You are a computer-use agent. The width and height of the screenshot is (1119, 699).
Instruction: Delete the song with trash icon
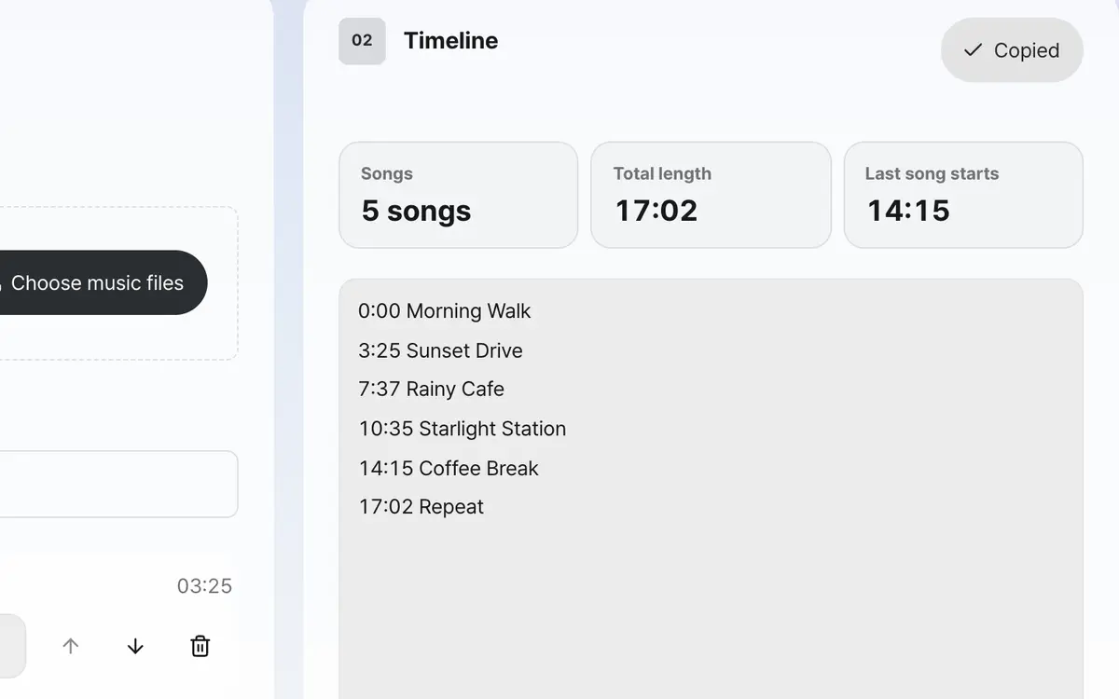click(200, 646)
